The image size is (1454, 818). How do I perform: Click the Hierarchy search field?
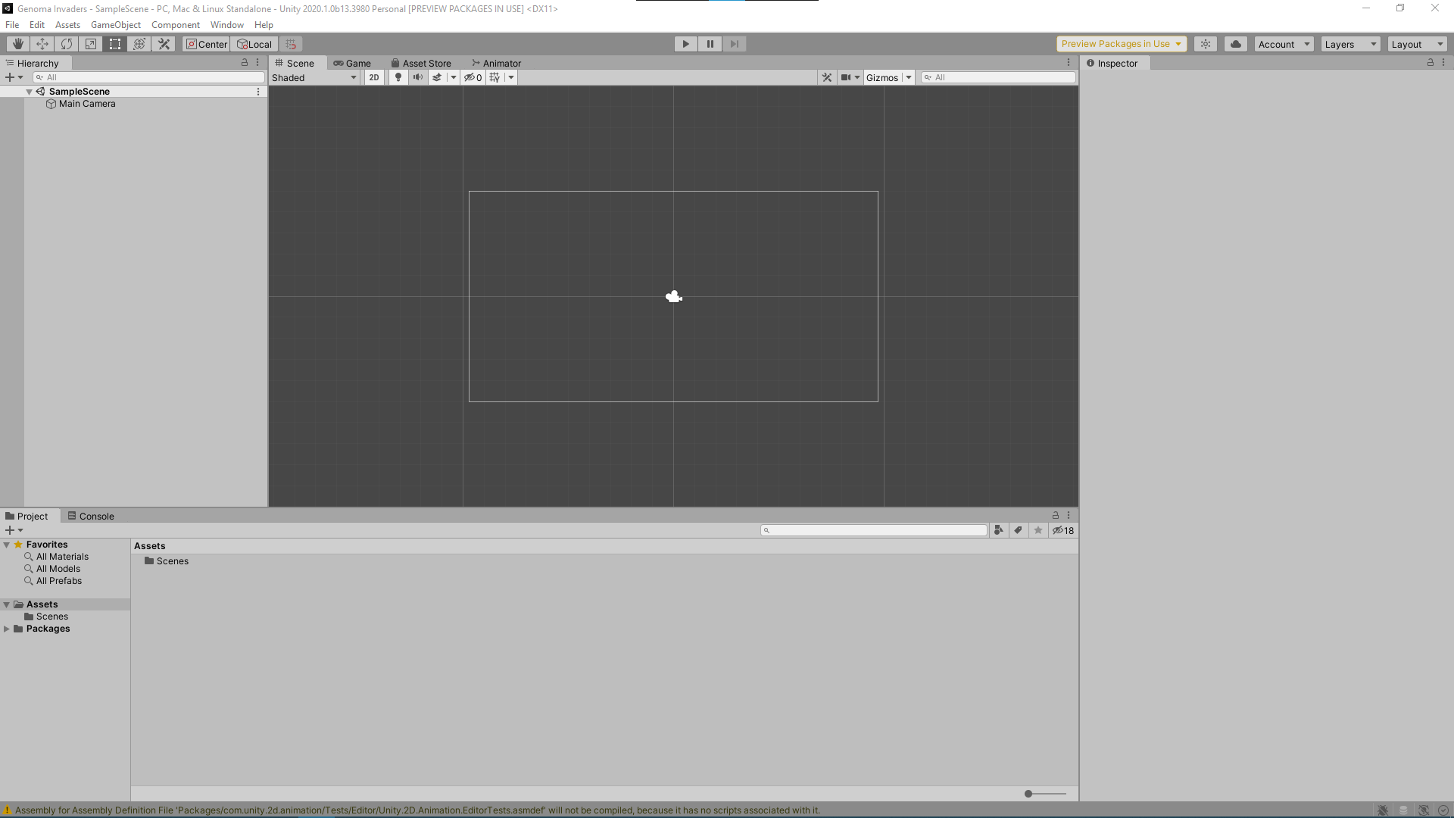148,77
